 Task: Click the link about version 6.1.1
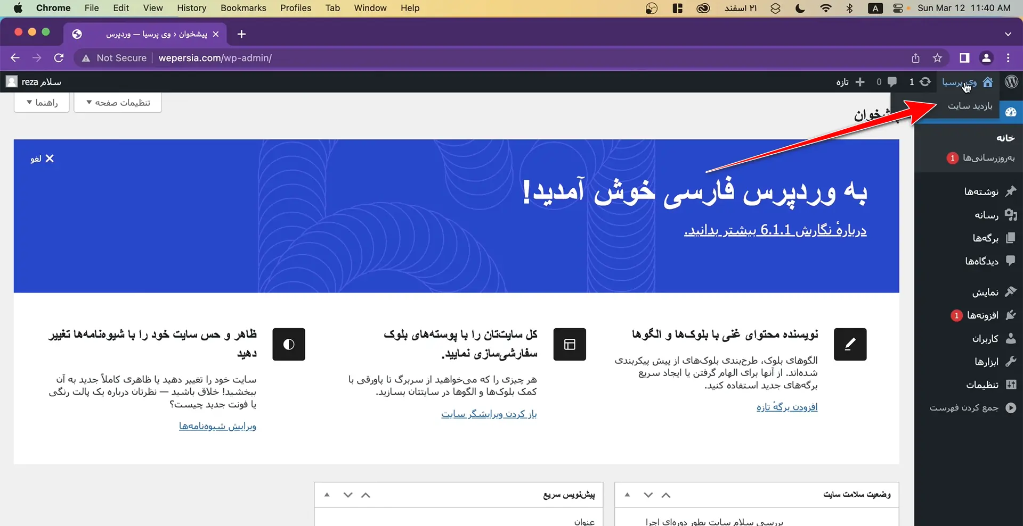point(775,230)
